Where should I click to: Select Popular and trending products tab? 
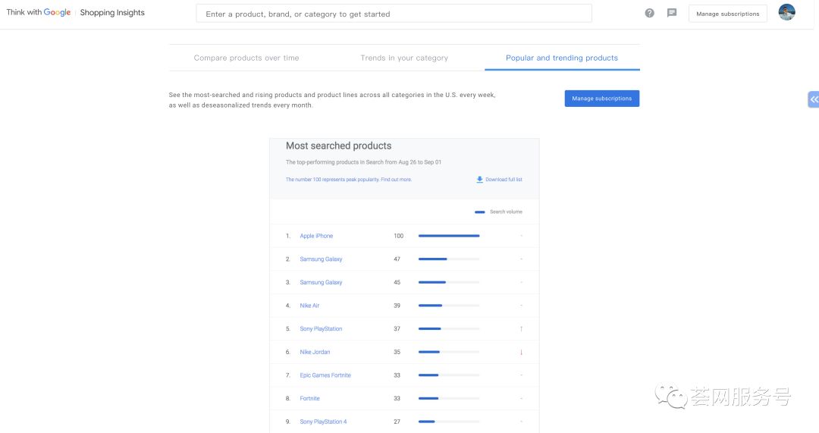[x=562, y=58]
